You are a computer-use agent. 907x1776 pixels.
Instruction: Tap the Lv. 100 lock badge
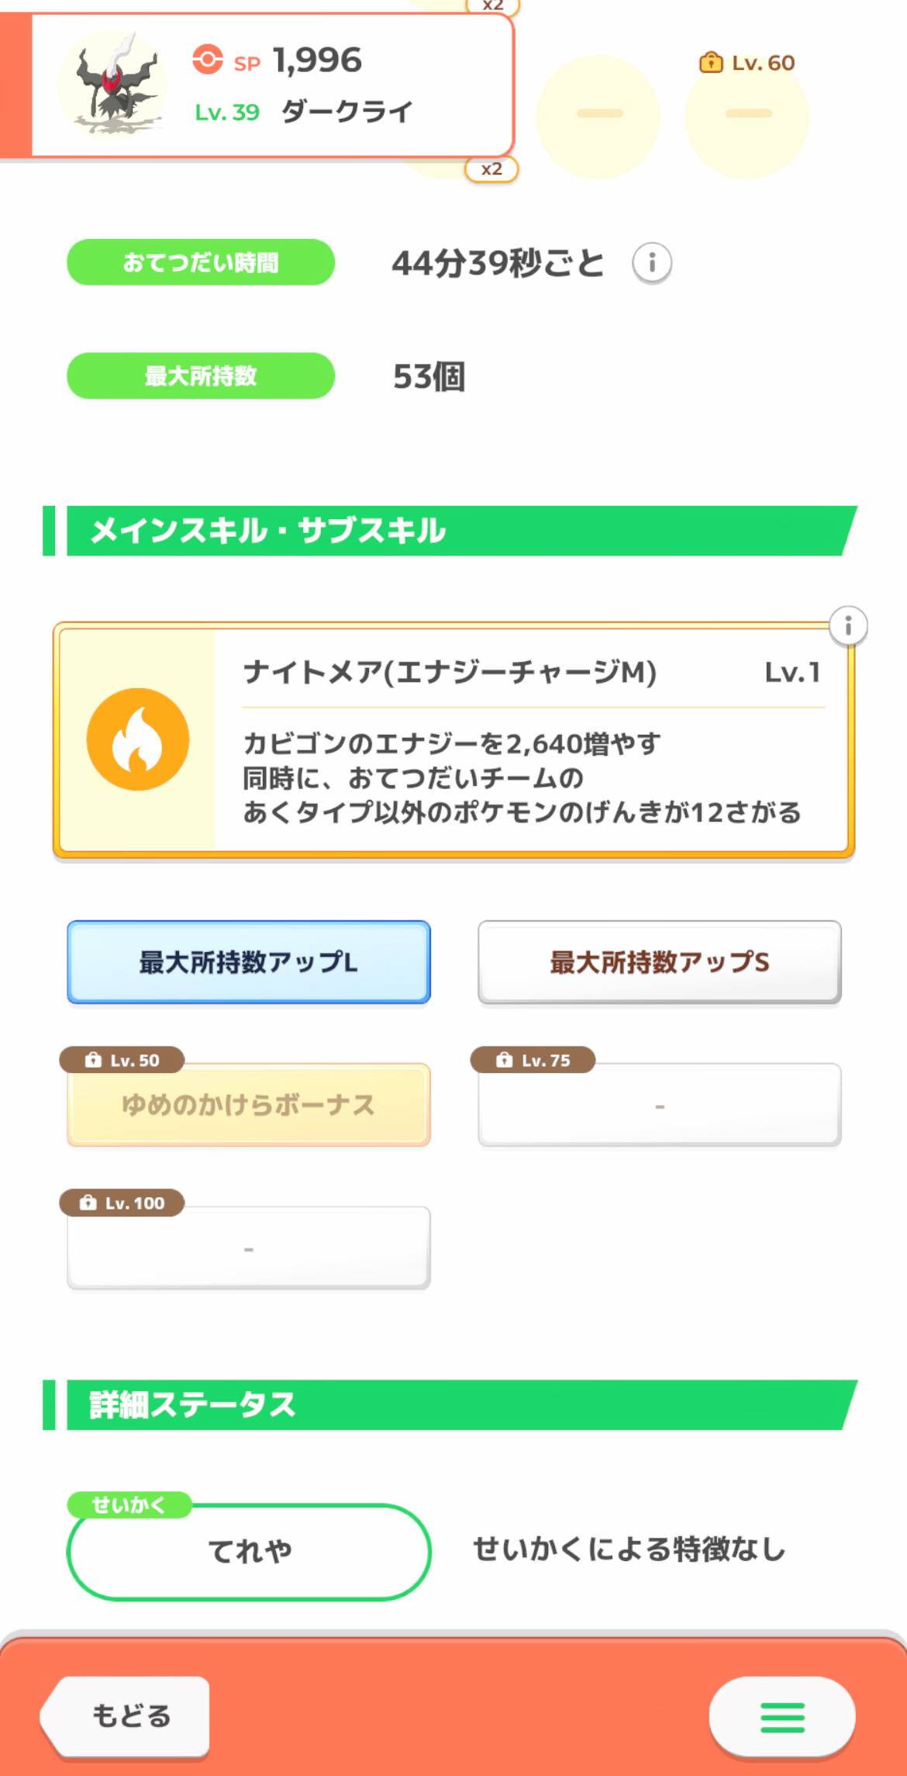(x=122, y=1203)
